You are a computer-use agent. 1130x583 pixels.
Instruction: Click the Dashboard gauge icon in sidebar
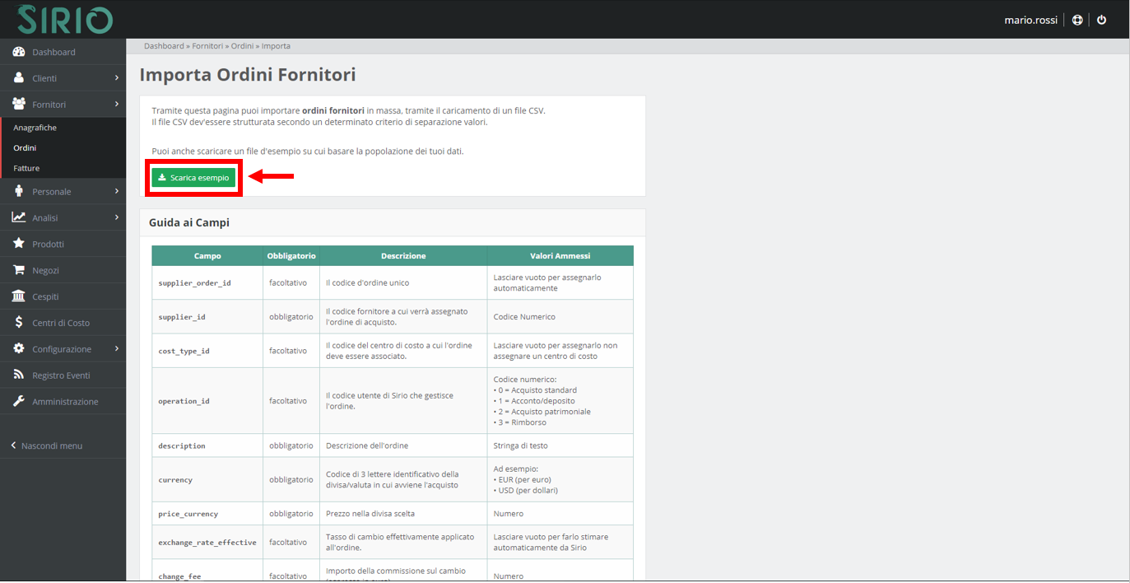(x=18, y=52)
